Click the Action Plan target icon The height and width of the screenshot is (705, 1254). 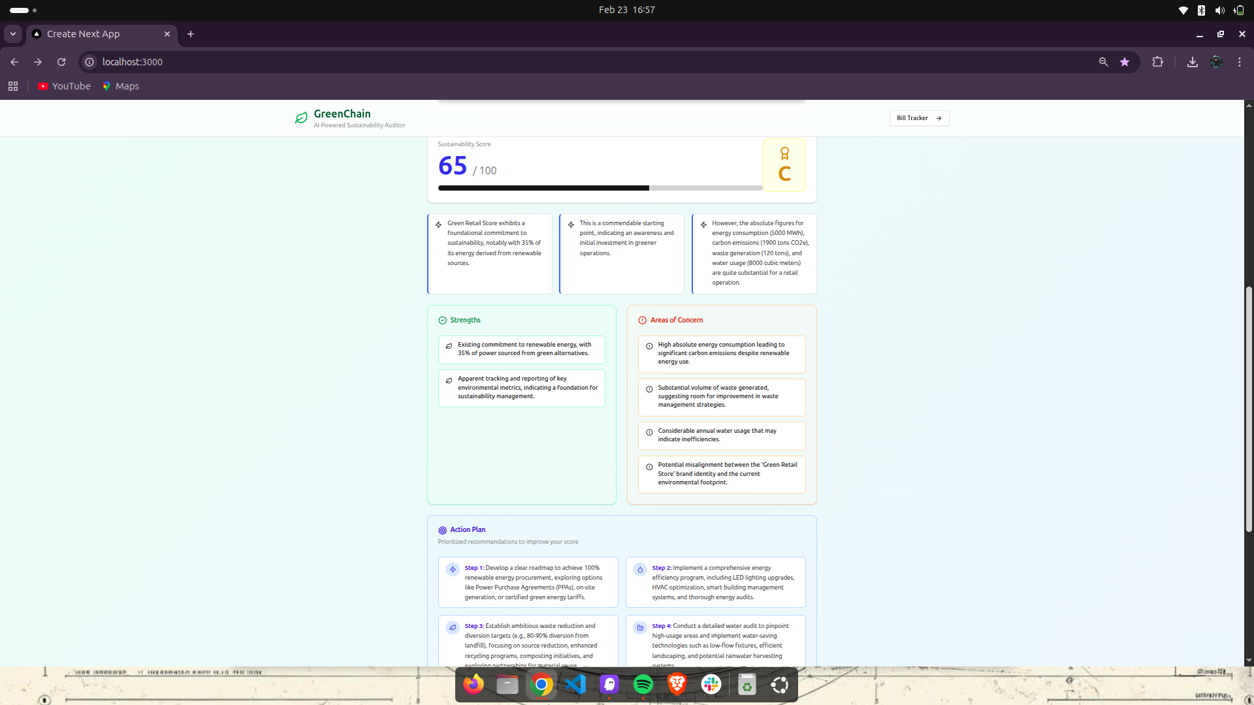(x=442, y=530)
